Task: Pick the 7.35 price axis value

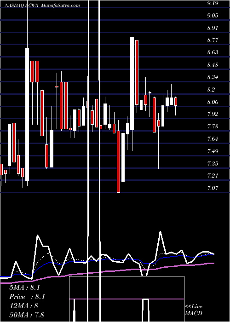Action: 213,164
